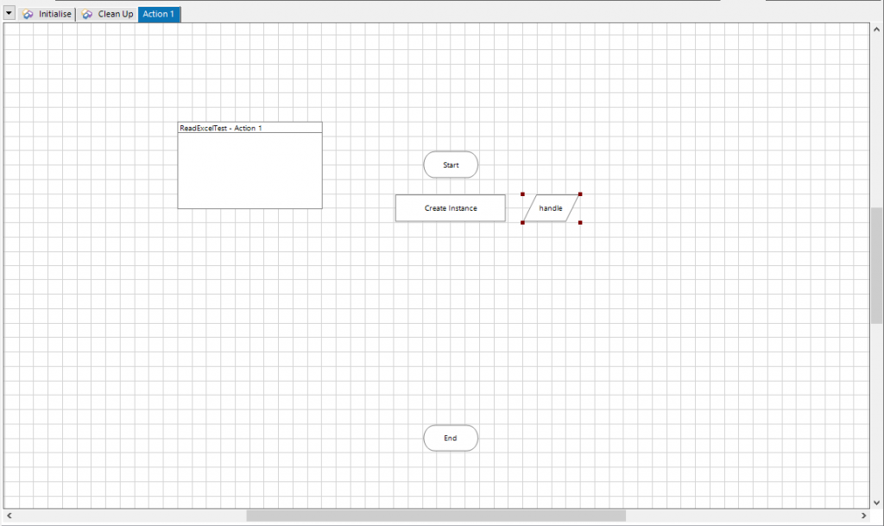Screen dimensions: 884x526
Task: Switch to the Clean Up tab
Action: [107, 14]
